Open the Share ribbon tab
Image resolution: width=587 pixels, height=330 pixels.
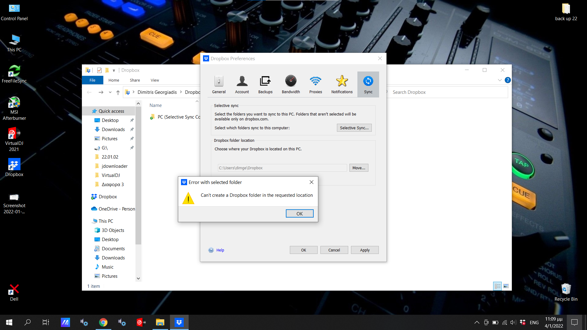[x=135, y=80]
